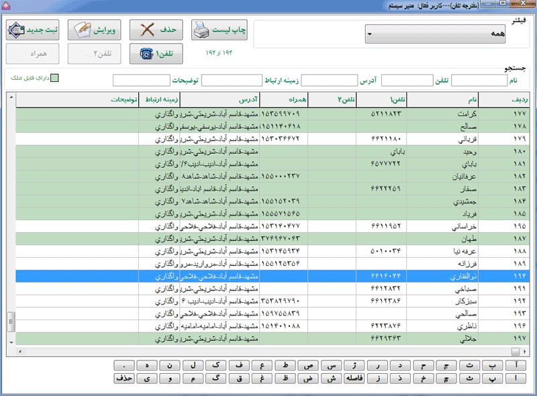Click the on-screen keyboard حذف key
The height and width of the screenshot is (396, 537).
[x=124, y=378]
